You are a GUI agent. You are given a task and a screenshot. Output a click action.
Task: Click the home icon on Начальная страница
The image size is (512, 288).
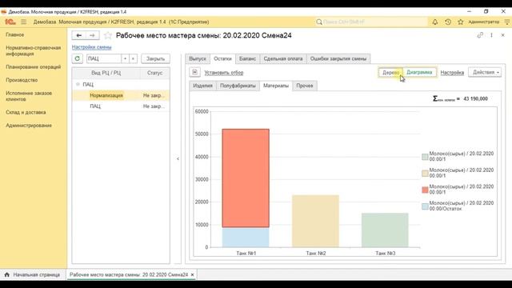click(x=7, y=274)
